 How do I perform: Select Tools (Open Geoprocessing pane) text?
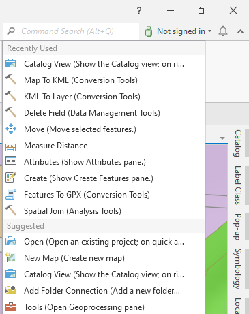[x=84, y=307]
